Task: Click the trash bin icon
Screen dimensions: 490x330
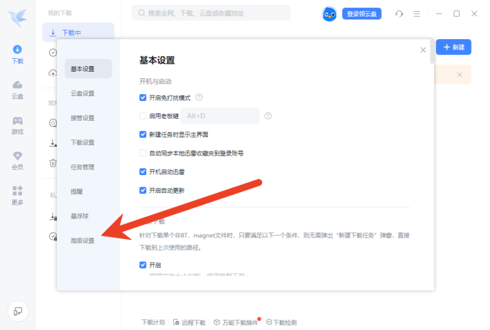Action: tap(53, 163)
